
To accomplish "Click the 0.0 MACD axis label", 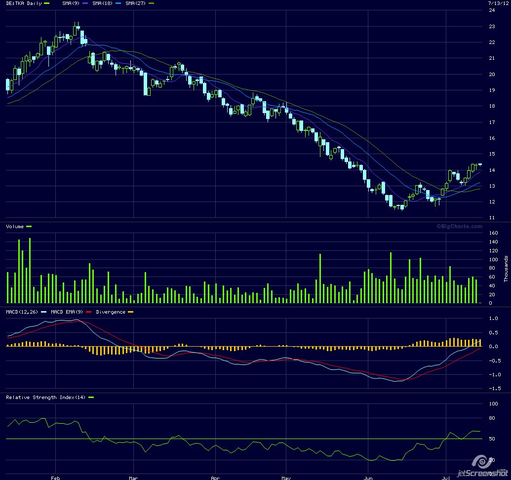I will click(493, 346).
